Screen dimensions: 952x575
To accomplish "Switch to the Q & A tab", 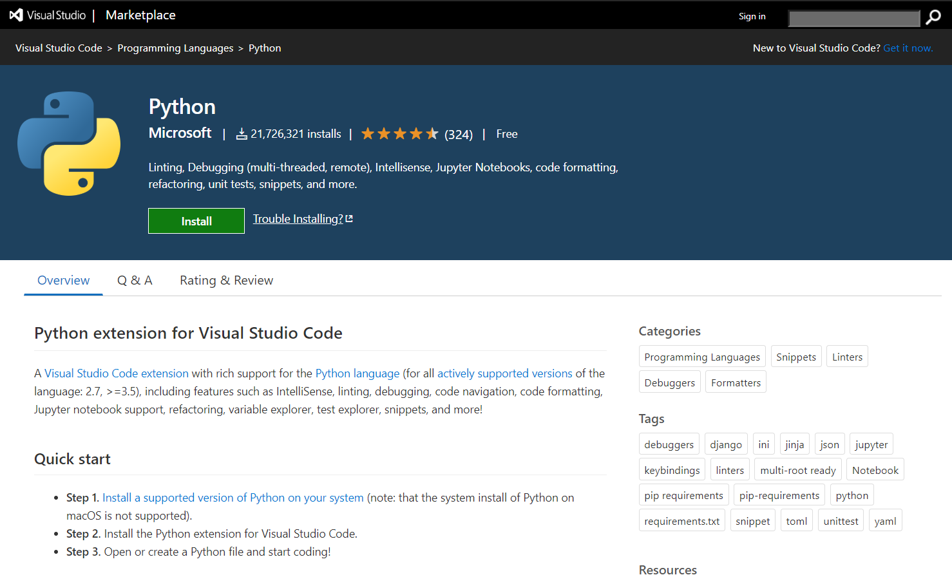I will coord(135,280).
